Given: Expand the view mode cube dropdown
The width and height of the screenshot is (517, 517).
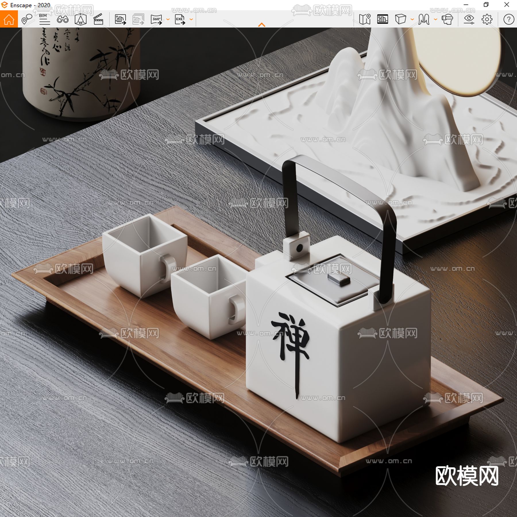Looking at the screenshot, I should point(411,20).
